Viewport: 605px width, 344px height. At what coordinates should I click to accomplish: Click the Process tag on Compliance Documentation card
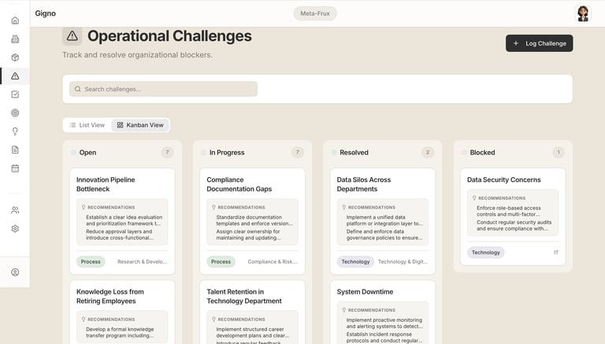[x=221, y=261]
